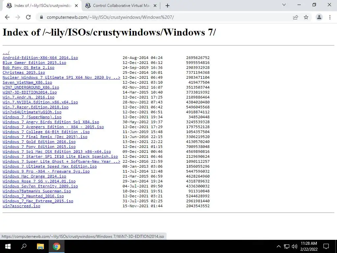337x253 pixels.
Task: Open the Windows Start menu
Action: point(8,246)
